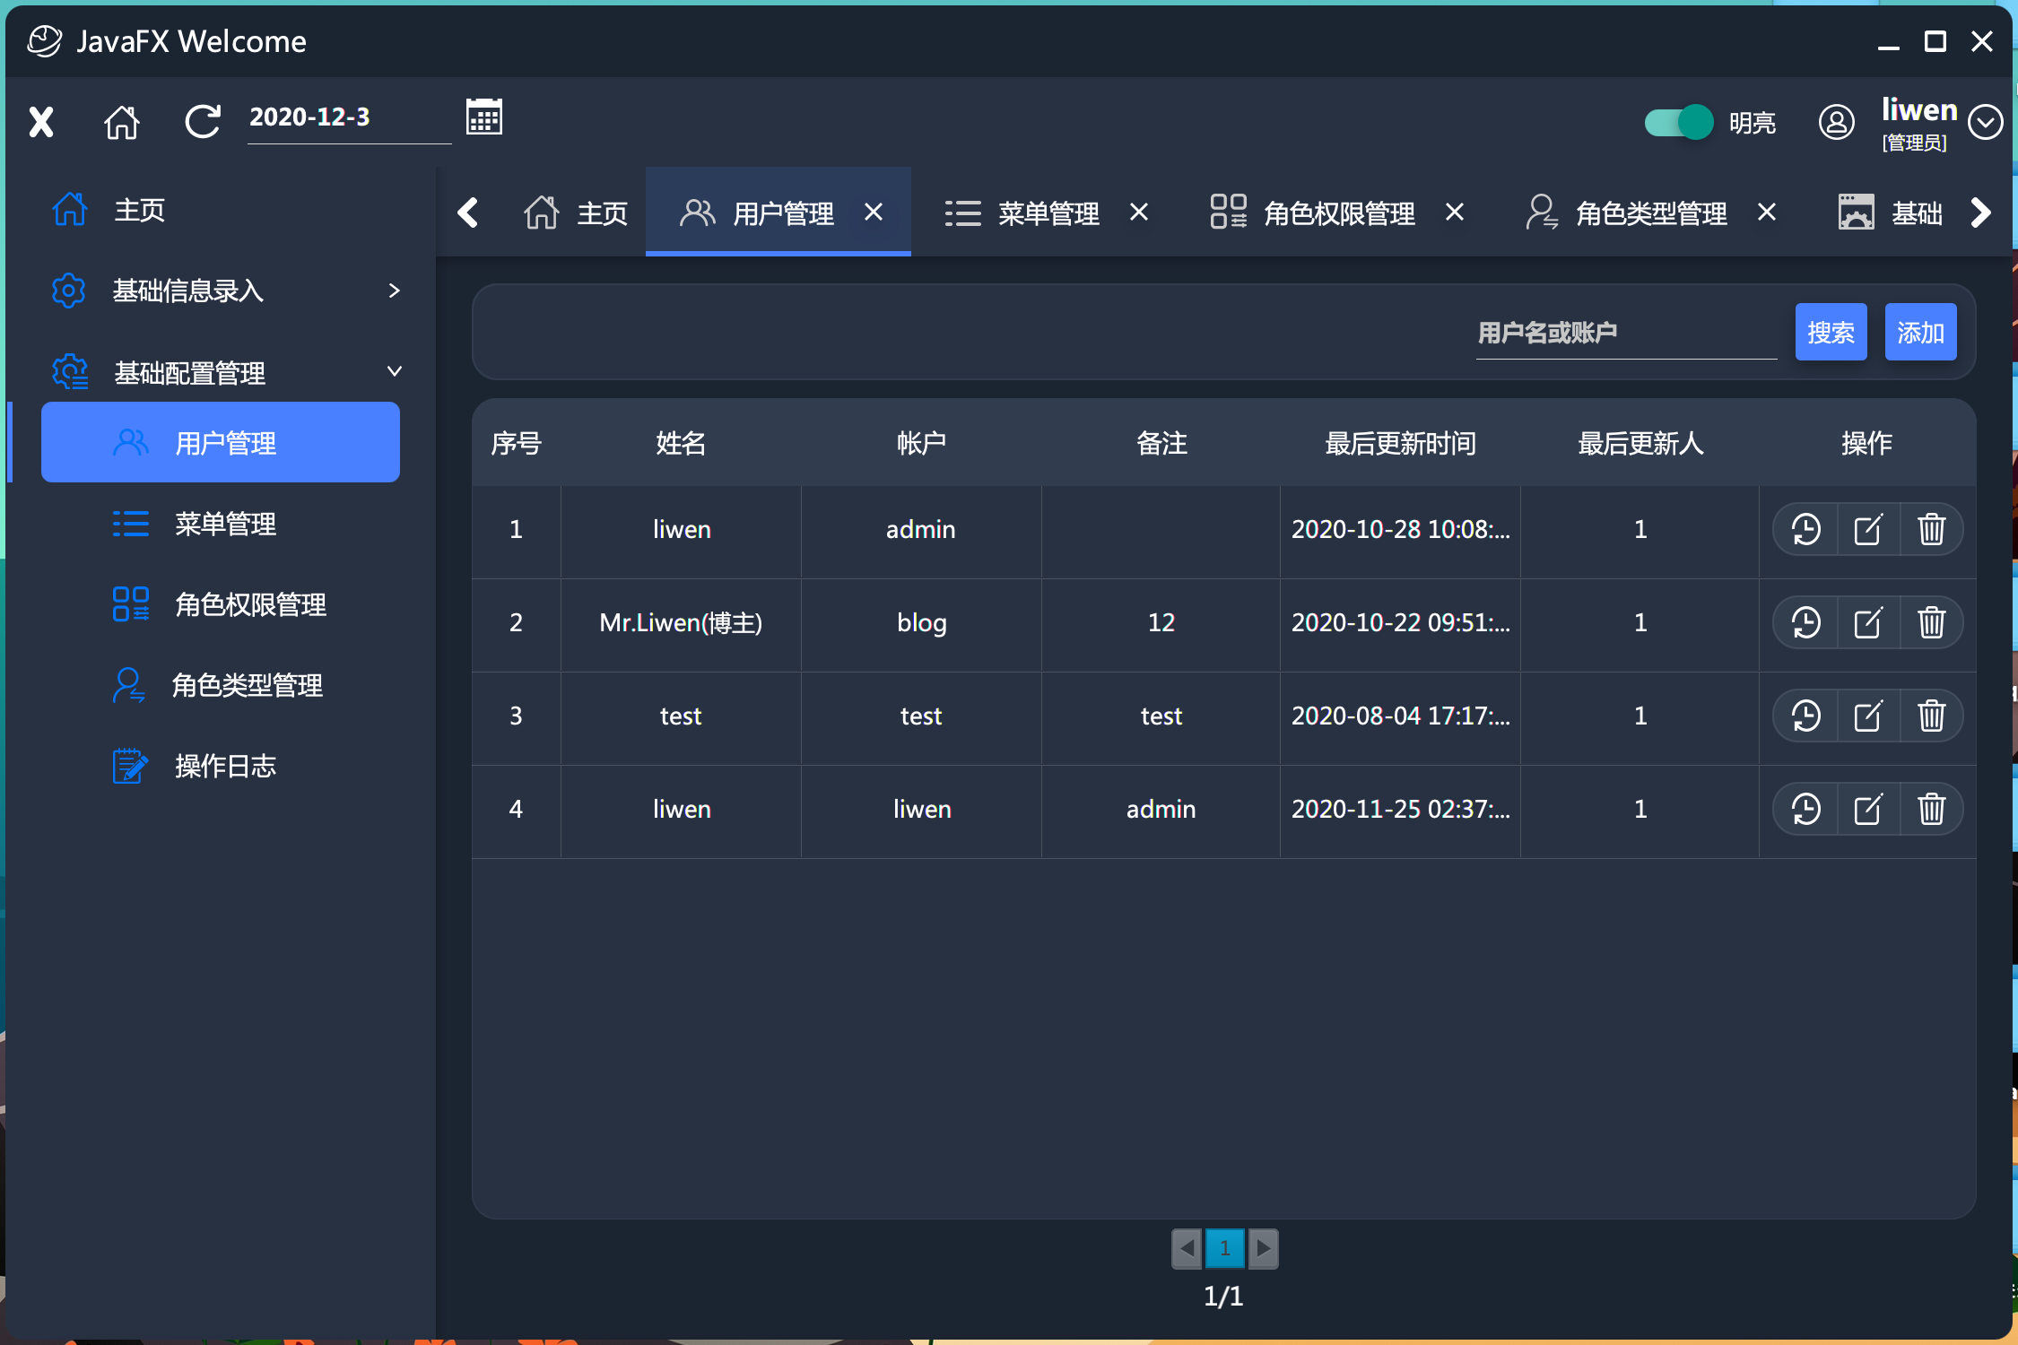
Task: Click the 用户名或账户 search input field
Action: [x=1625, y=334]
